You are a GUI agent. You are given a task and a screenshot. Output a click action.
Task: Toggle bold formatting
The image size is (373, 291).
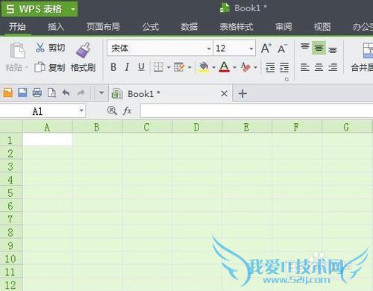(x=113, y=67)
